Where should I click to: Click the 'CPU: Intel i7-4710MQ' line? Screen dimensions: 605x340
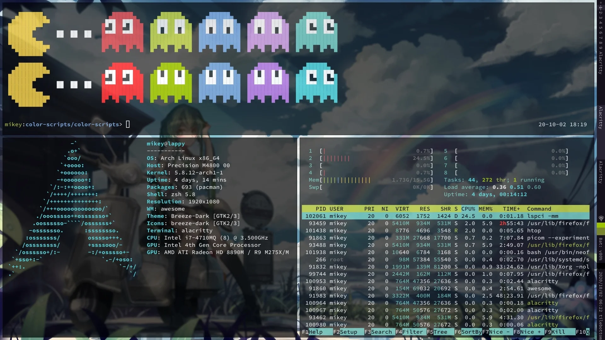point(207,238)
